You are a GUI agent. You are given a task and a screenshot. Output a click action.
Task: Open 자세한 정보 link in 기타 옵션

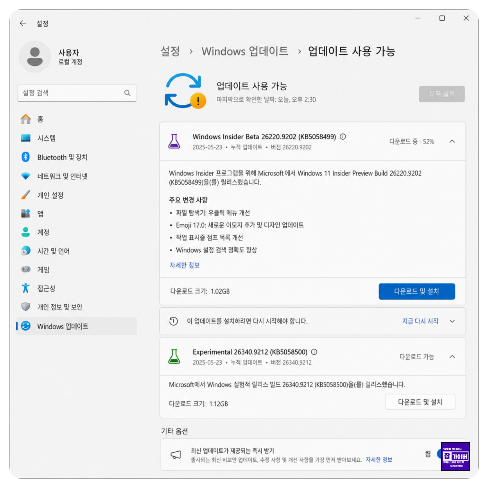(x=379, y=460)
